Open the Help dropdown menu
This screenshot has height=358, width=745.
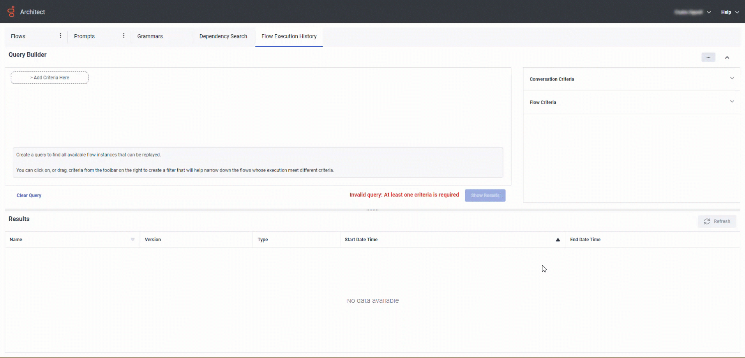pyautogui.click(x=729, y=12)
